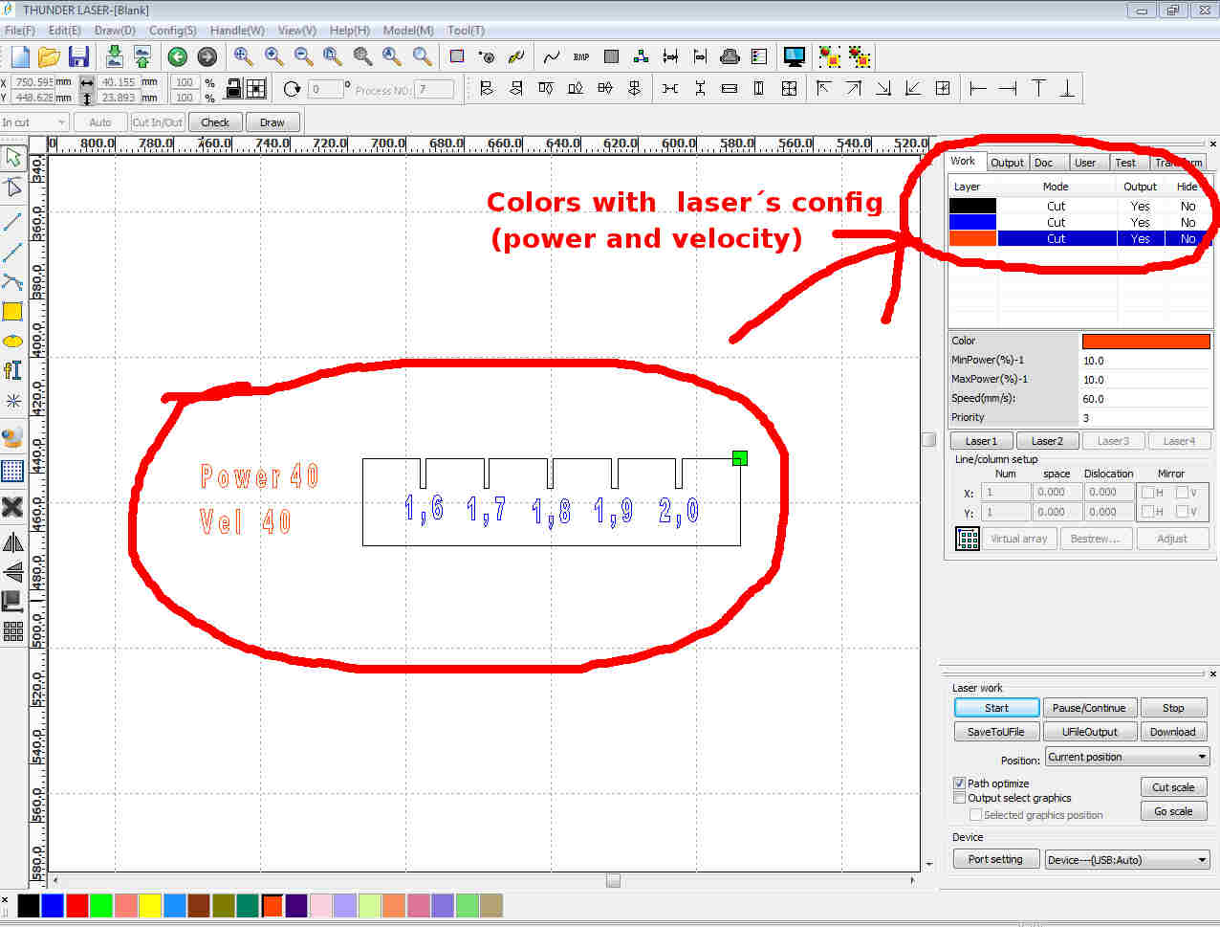Click the black X Delete tool
This screenshot has height=927, width=1220.
click(x=12, y=506)
